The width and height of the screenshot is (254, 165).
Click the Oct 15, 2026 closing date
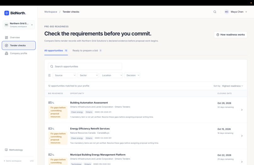coord(224,129)
